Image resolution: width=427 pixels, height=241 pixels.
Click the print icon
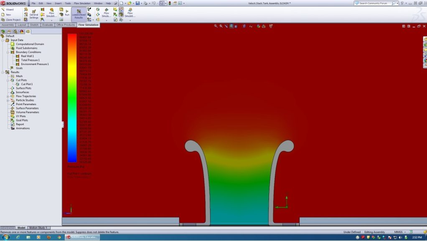(x=145, y=3)
